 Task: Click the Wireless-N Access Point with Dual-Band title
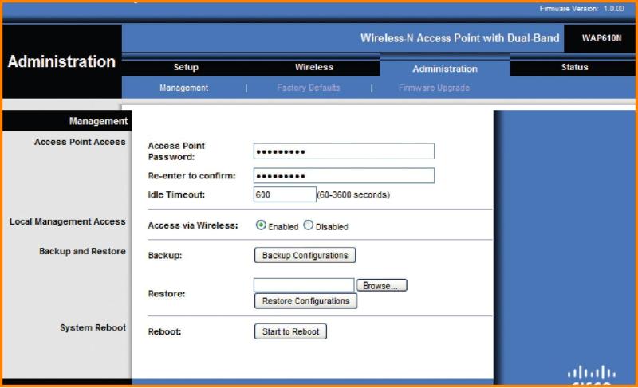click(x=460, y=38)
